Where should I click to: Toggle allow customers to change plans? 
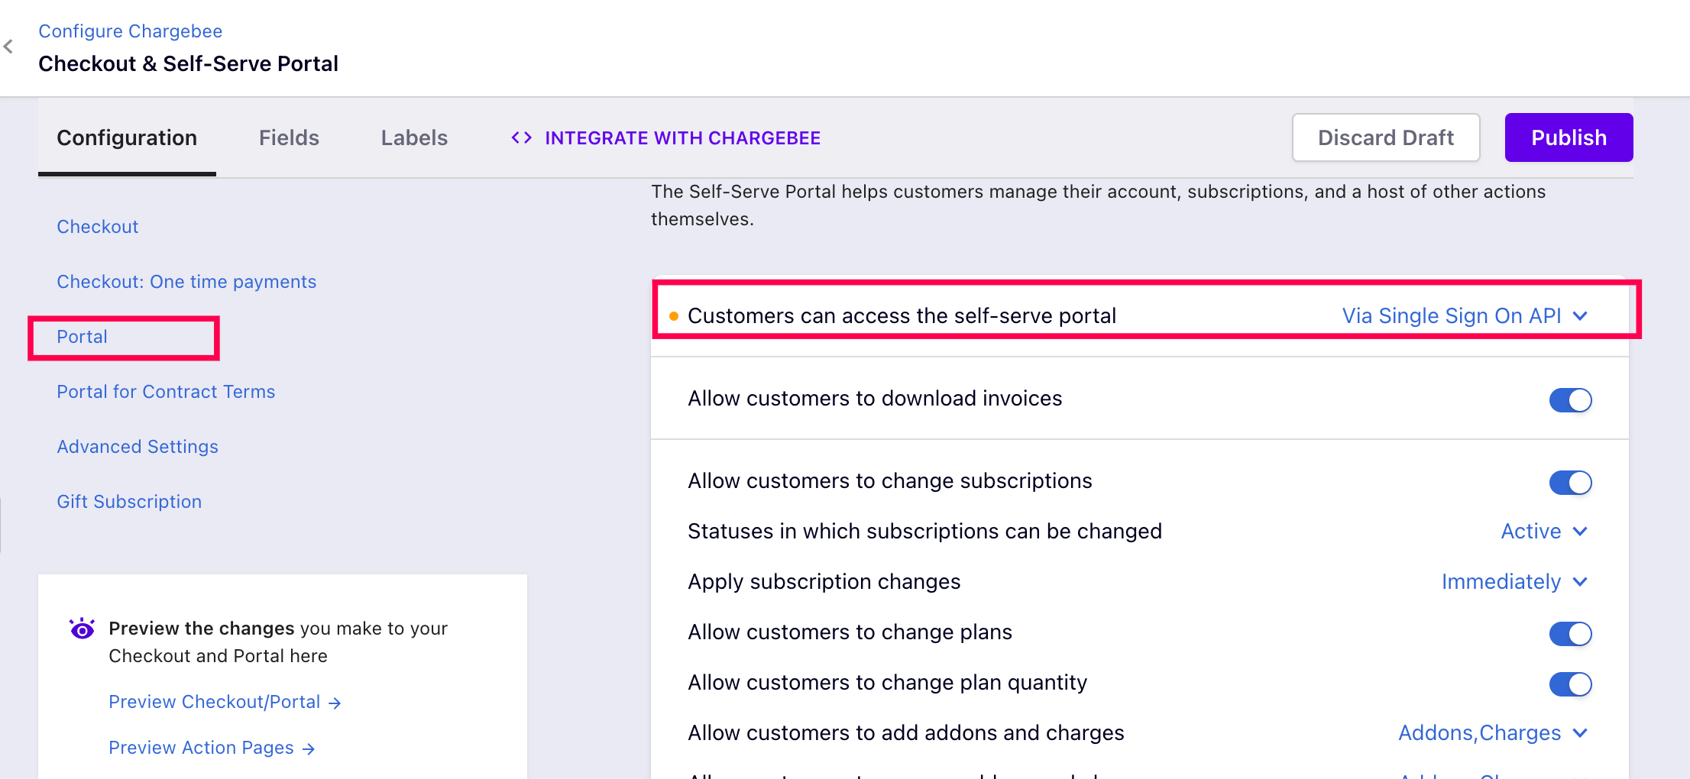coord(1570,633)
